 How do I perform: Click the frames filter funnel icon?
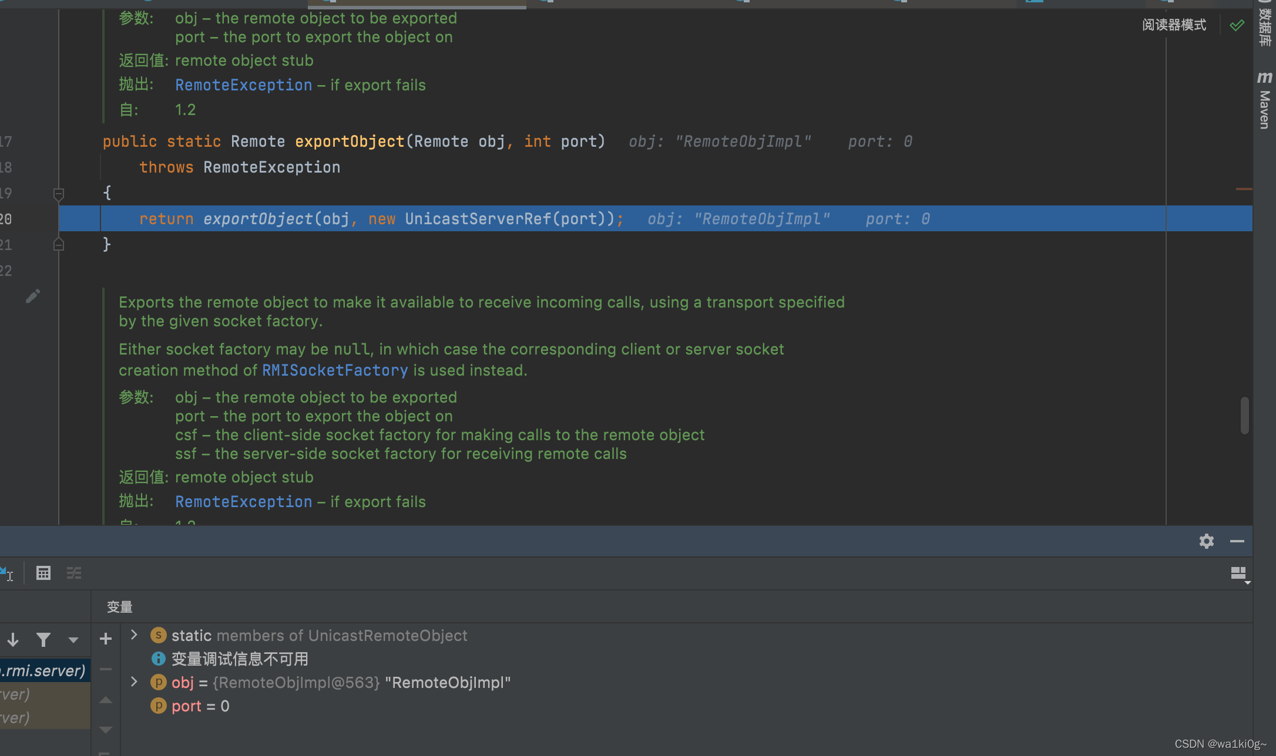(x=43, y=640)
